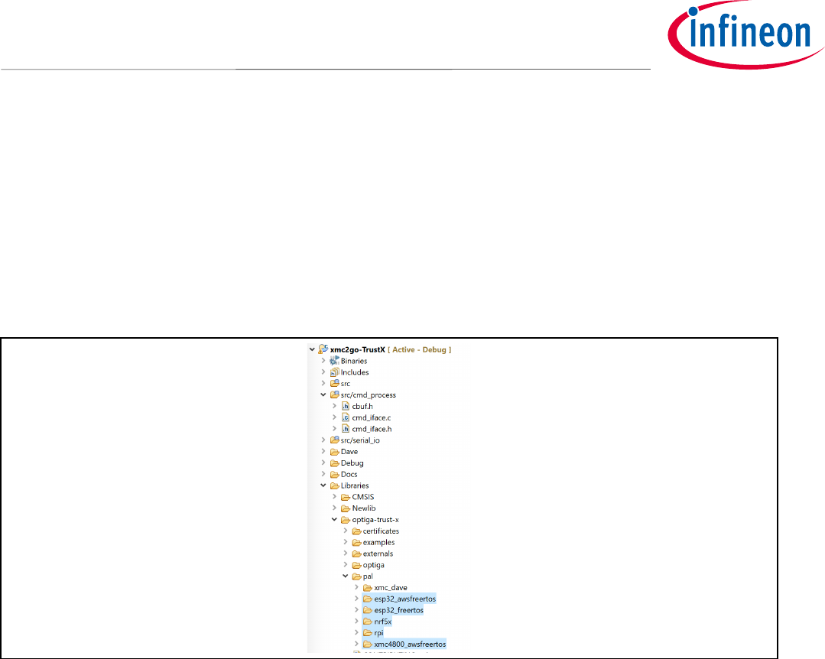Click the Newlib folder icon
This screenshot has height=659, width=825.
tap(345, 508)
